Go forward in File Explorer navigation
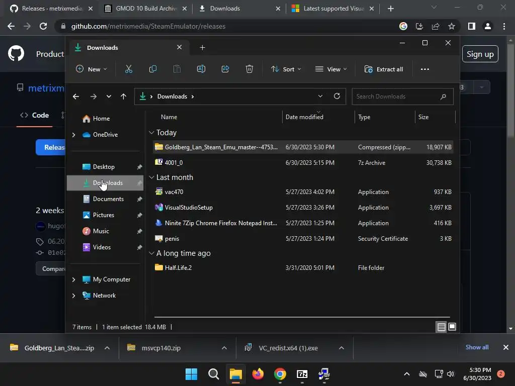The image size is (515, 386). coord(93,96)
